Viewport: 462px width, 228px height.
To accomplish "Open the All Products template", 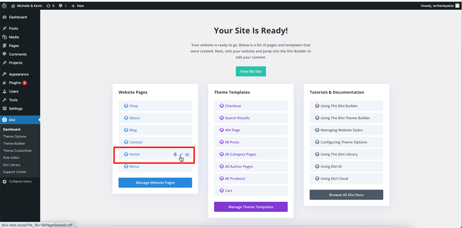I will click(251, 178).
